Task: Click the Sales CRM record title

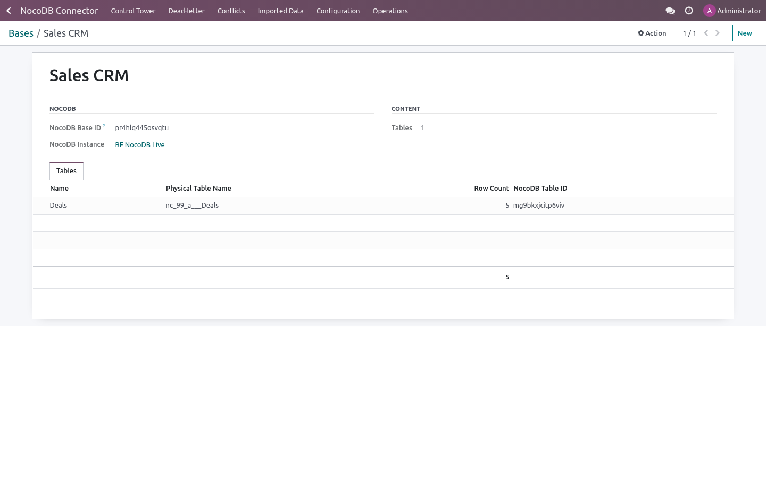Action: pos(89,75)
